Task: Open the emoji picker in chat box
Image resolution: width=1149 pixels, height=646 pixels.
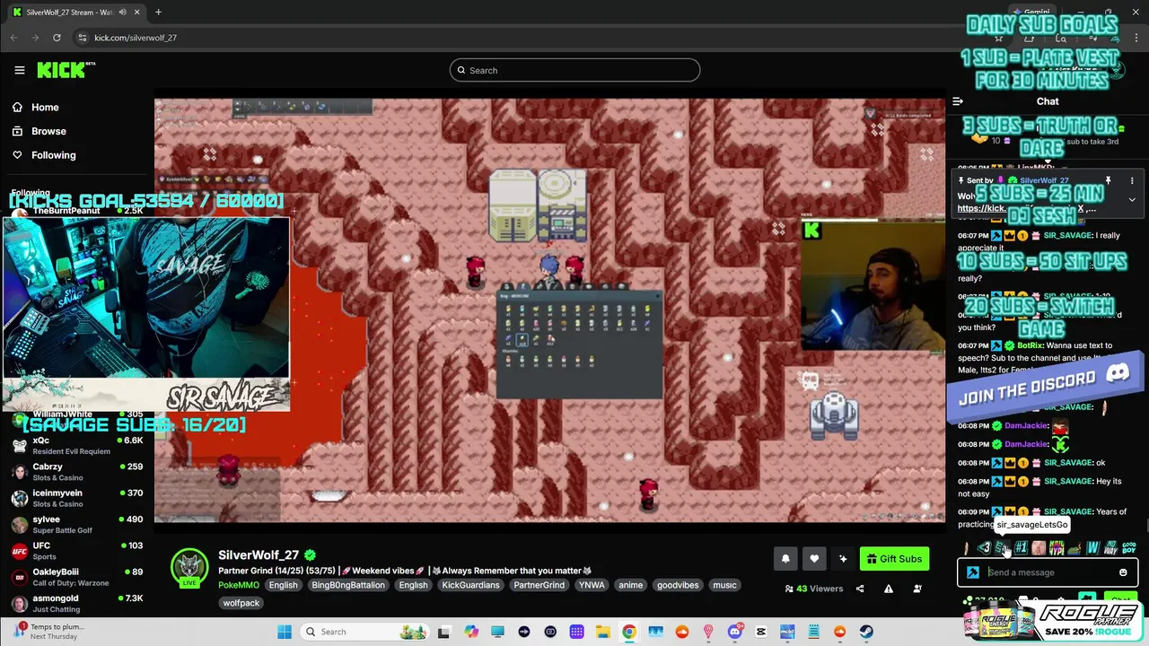Action: (1123, 572)
